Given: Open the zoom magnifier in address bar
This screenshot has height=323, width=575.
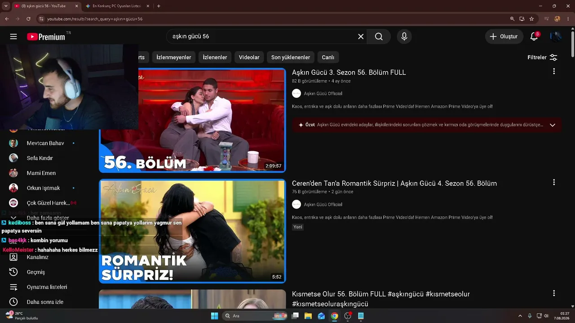Looking at the screenshot, I should click(512, 19).
